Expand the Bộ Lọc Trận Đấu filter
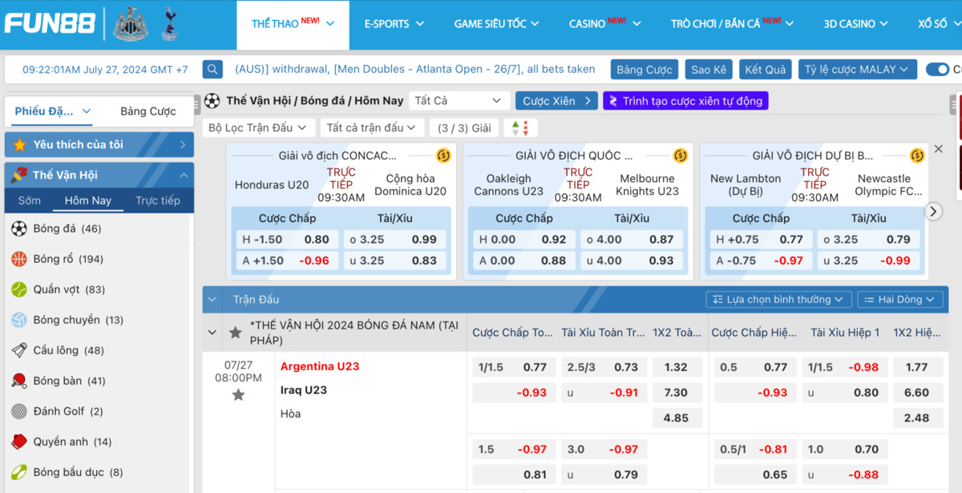 tap(257, 128)
